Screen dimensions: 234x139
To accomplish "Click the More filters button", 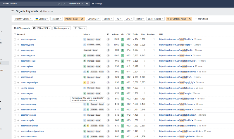I will click(x=202, y=19).
